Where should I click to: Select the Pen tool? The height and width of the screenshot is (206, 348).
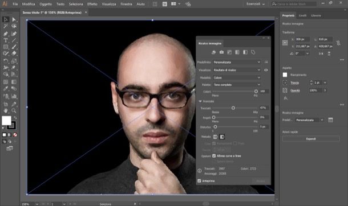tap(6, 34)
